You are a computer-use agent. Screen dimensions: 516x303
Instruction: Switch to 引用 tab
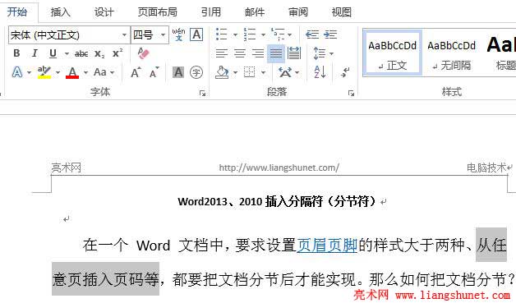pos(211,12)
